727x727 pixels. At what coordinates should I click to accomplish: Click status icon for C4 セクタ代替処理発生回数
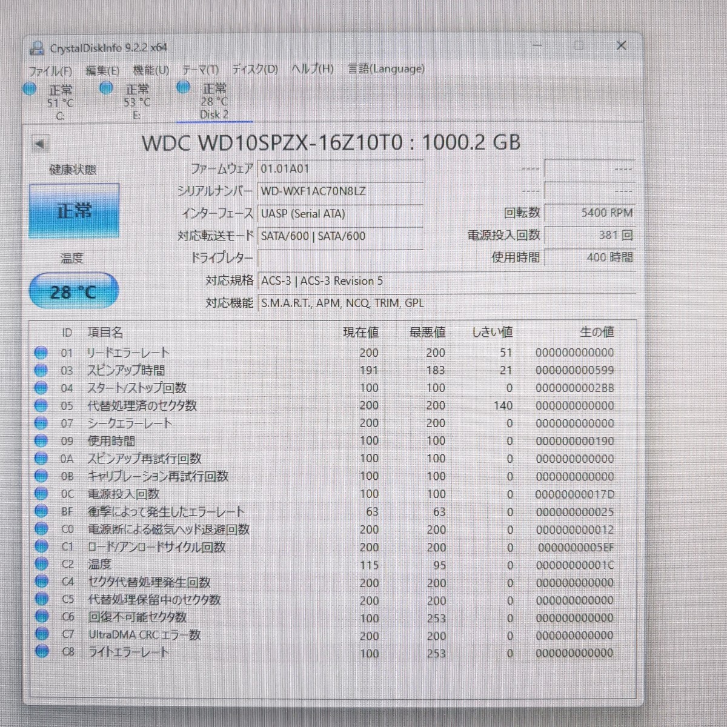coord(41,582)
